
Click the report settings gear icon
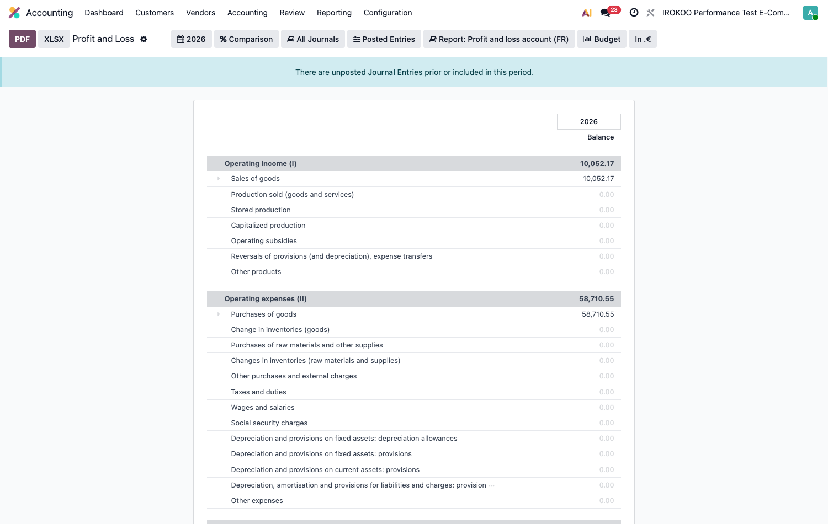tap(144, 39)
